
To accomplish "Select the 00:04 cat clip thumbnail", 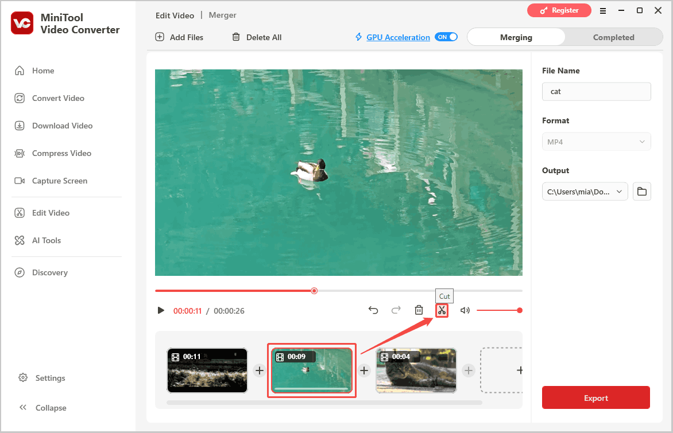I will click(416, 370).
